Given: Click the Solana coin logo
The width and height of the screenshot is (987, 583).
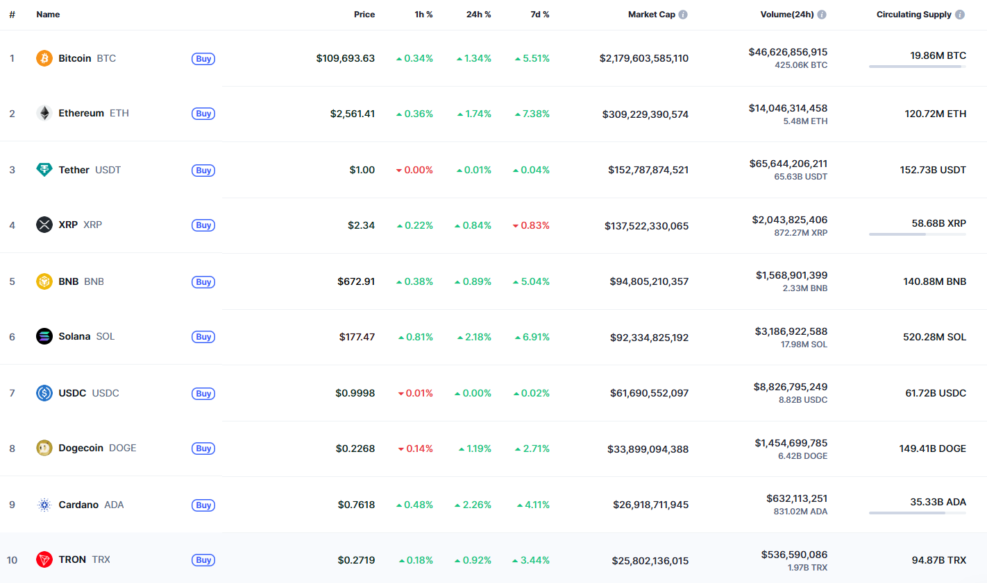Looking at the screenshot, I should tap(44, 336).
